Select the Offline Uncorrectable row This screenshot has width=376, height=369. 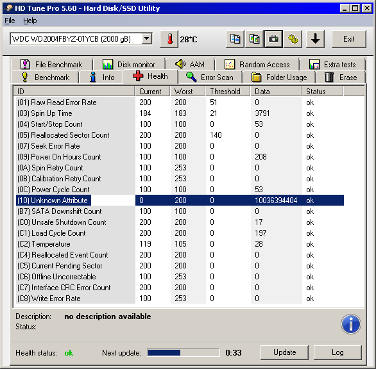click(x=180, y=277)
